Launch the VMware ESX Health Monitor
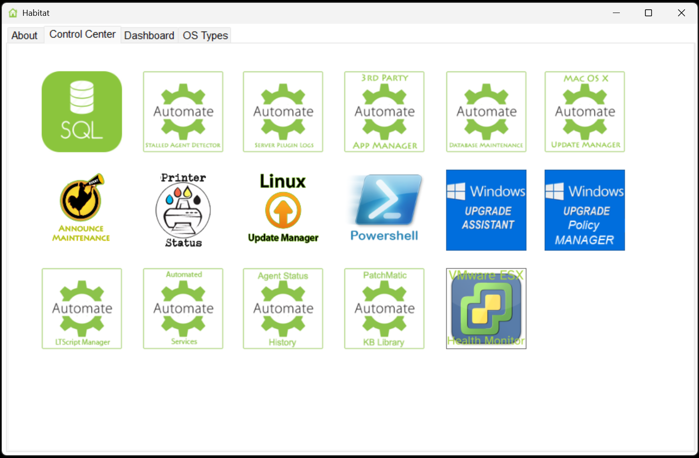The height and width of the screenshot is (458, 699). [486, 308]
